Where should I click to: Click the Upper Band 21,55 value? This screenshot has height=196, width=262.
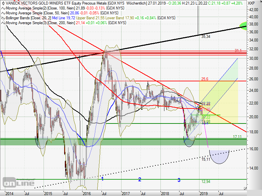tap(90, 18)
